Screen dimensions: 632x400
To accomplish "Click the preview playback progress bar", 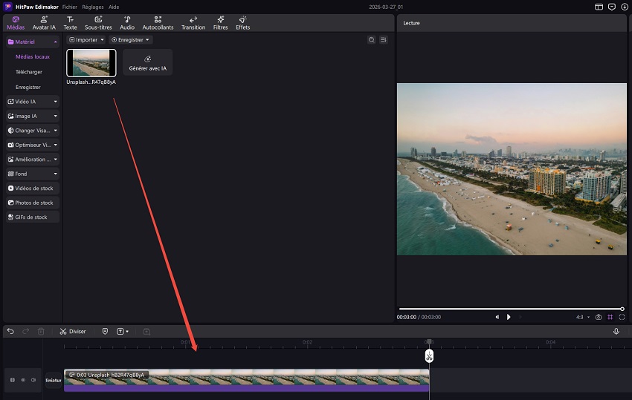I will tap(510, 309).
